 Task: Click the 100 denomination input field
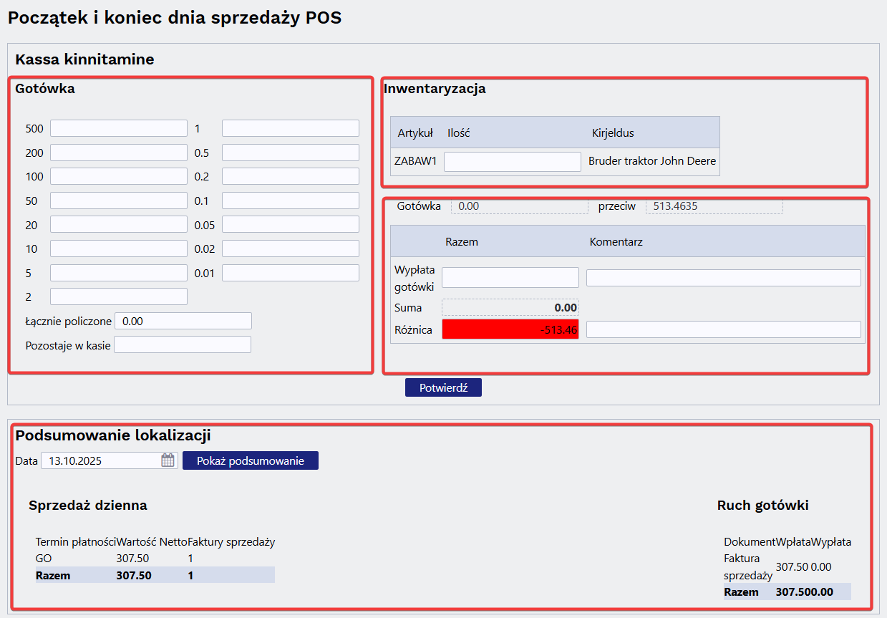pos(118,176)
